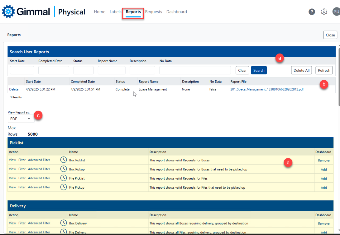This screenshot has height=235, width=340.
Task: Click the help question mark icon
Action: click(x=312, y=12)
